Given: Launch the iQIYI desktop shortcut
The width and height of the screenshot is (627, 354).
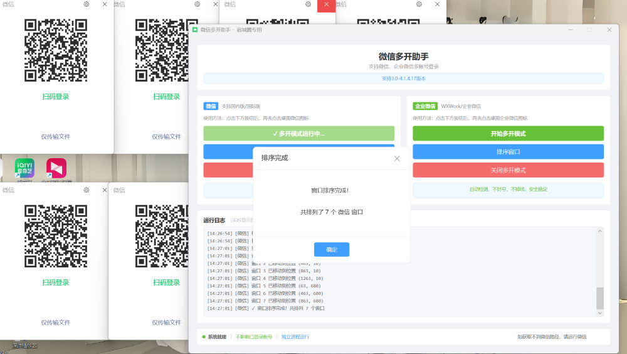Looking at the screenshot, I should click(x=24, y=168).
